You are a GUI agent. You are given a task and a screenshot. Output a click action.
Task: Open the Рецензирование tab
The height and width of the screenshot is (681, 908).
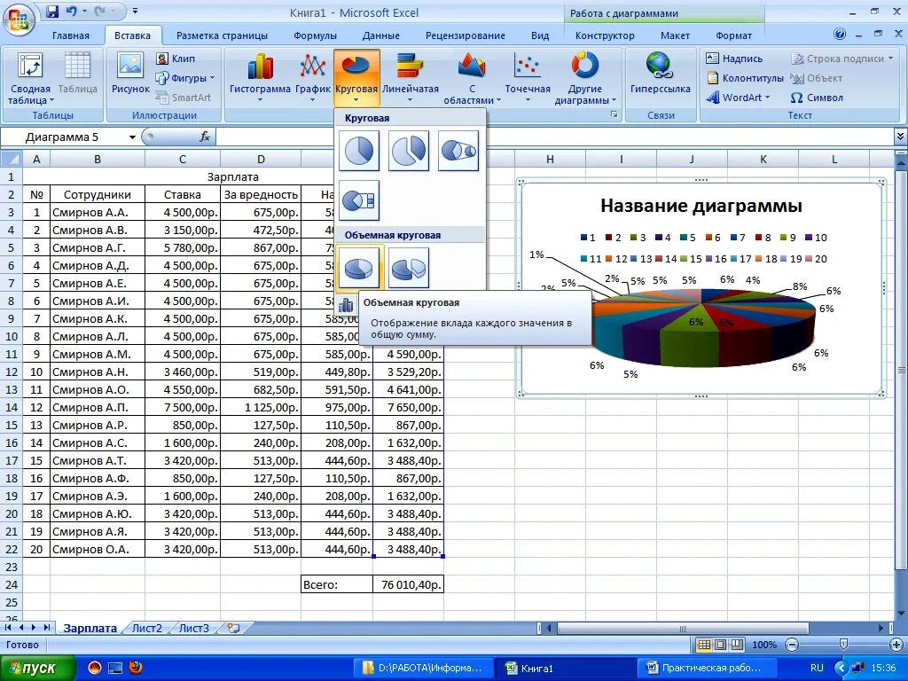click(465, 35)
